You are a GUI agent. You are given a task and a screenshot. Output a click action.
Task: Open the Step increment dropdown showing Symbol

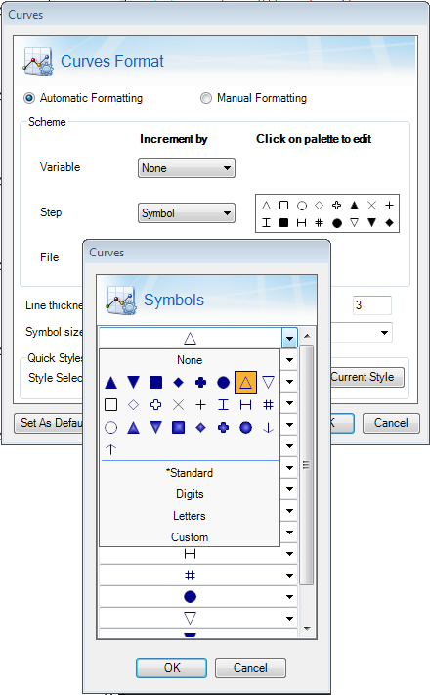tap(187, 213)
